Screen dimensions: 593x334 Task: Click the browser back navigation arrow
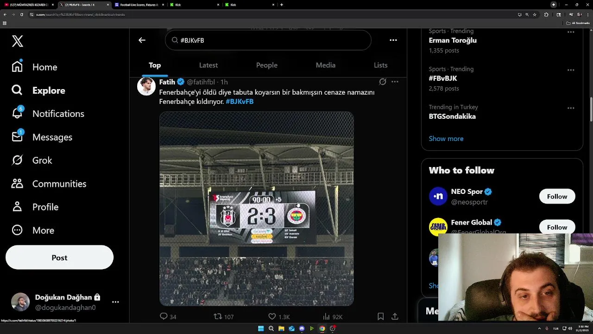(5, 14)
